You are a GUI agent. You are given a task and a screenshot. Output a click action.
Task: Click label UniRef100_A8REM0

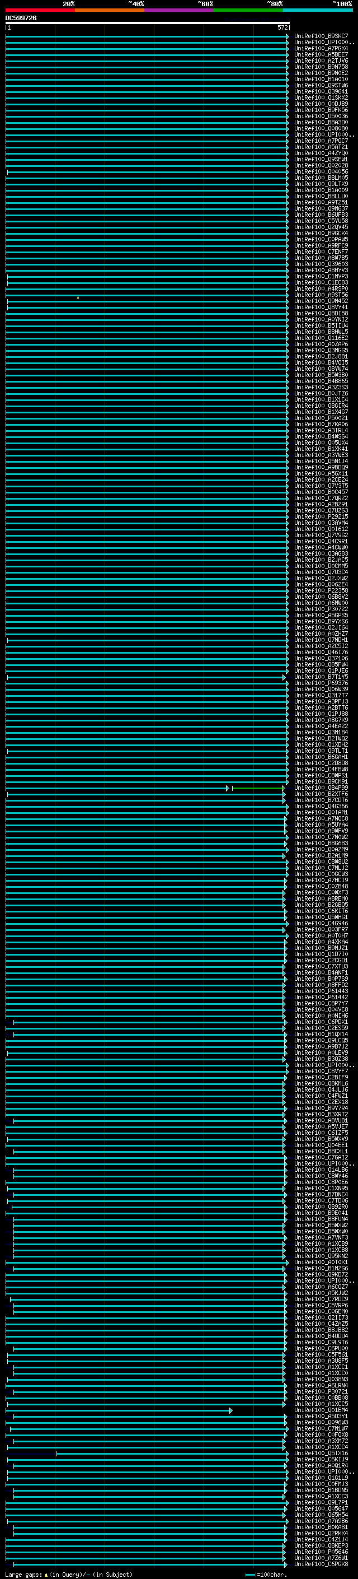click(x=321, y=898)
